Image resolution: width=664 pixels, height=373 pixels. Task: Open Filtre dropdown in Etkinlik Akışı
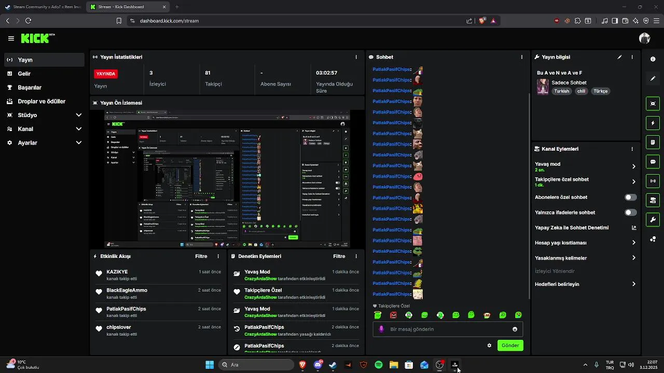point(201,256)
